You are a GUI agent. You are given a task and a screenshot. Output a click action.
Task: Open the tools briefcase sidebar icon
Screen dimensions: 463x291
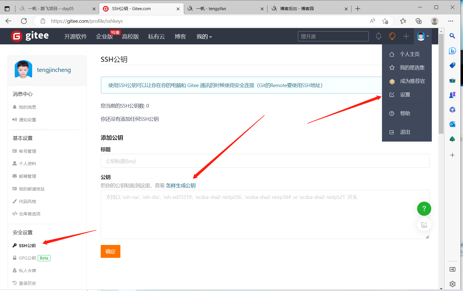tap(452, 80)
